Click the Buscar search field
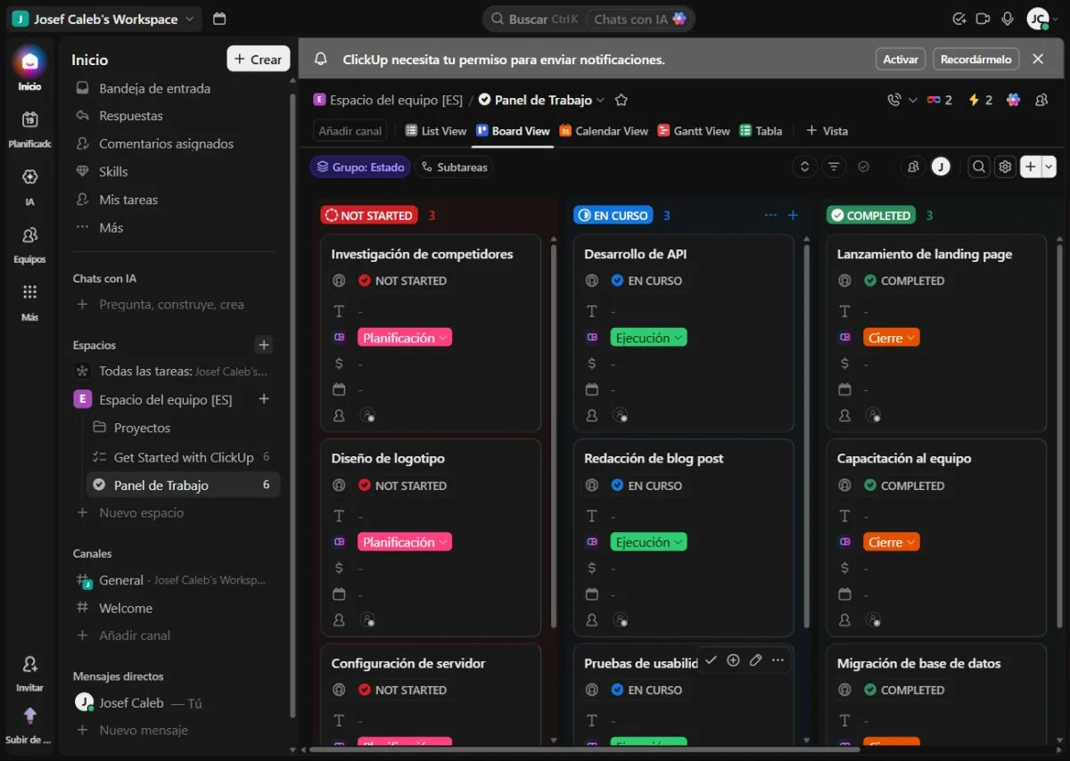The image size is (1070, 761). coord(533,19)
